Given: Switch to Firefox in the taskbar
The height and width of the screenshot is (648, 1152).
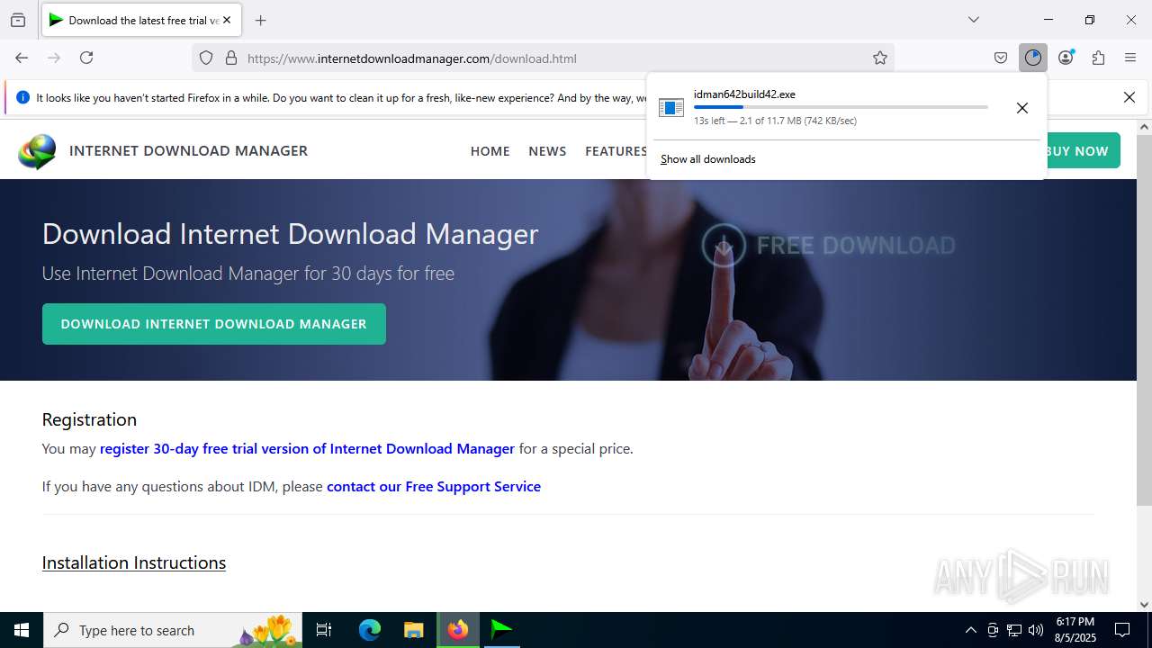Looking at the screenshot, I should (x=458, y=630).
